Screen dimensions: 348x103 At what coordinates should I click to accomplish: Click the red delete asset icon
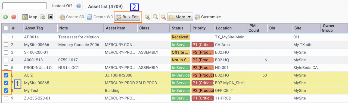click(14, 17)
